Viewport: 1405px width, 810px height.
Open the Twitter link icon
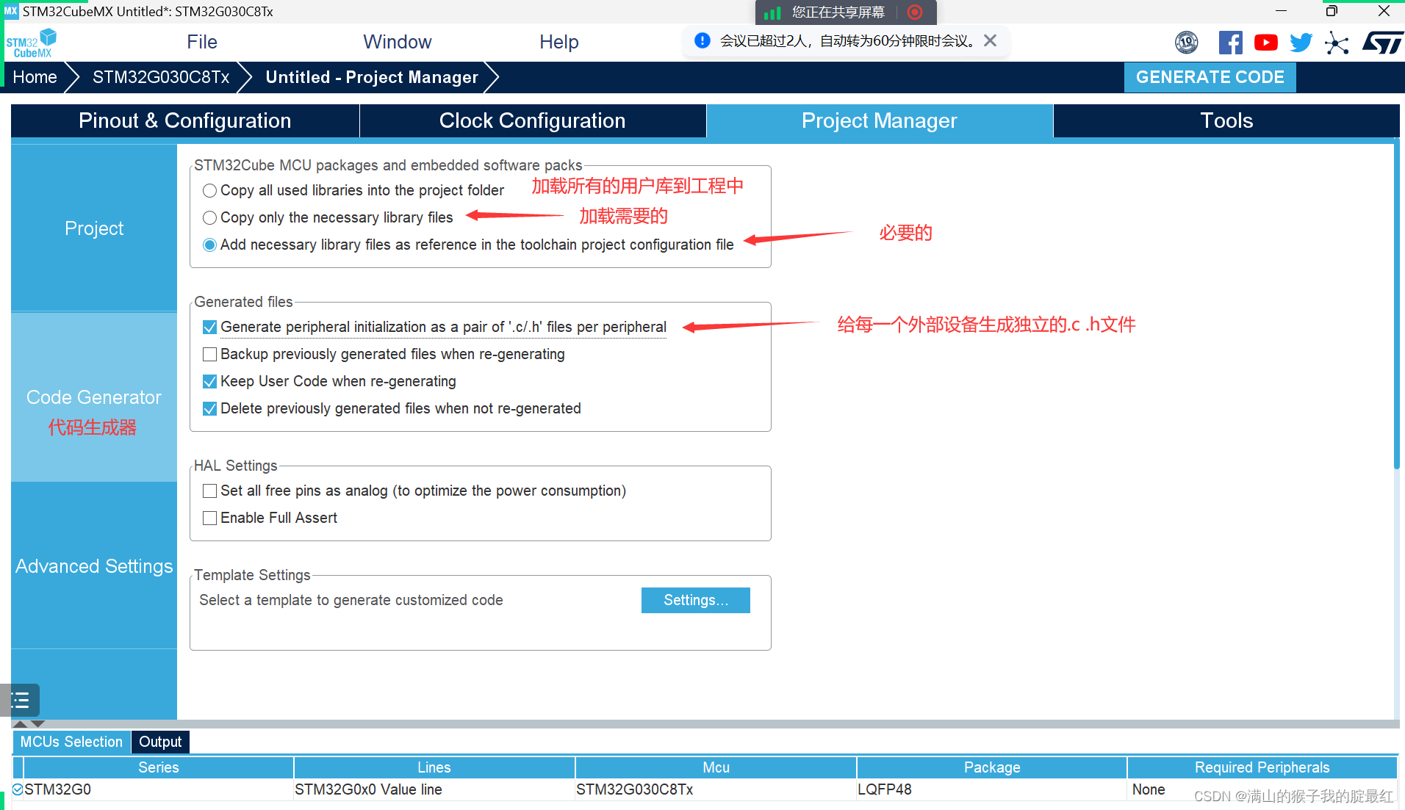(1301, 43)
